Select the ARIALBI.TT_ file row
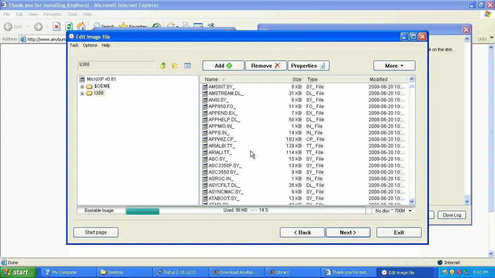Image resolution: width=495 pixels, height=278 pixels. point(304,146)
